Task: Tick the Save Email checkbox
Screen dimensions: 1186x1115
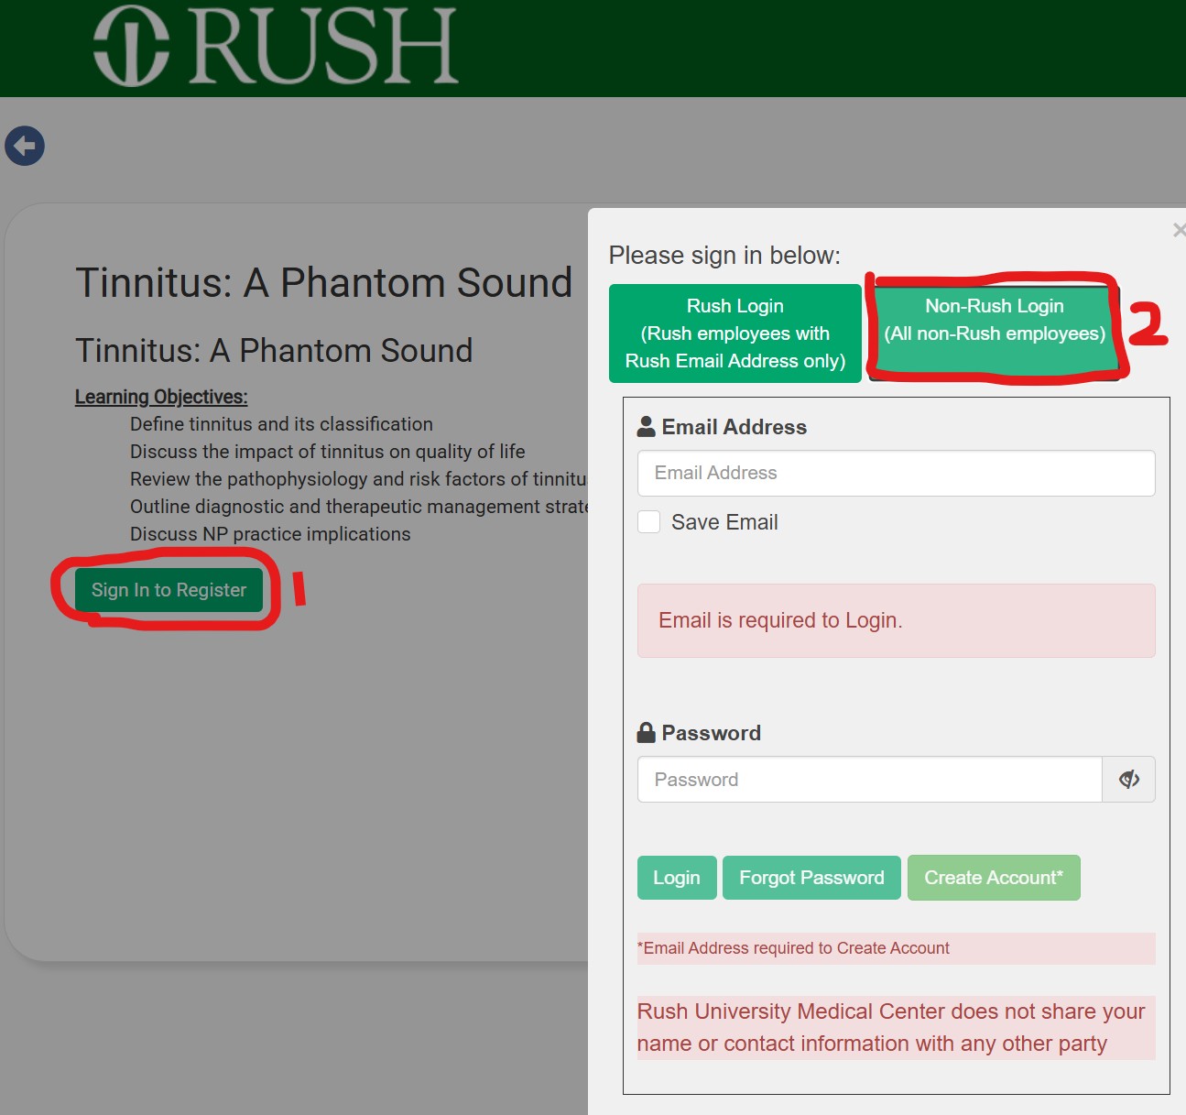Action: (649, 522)
